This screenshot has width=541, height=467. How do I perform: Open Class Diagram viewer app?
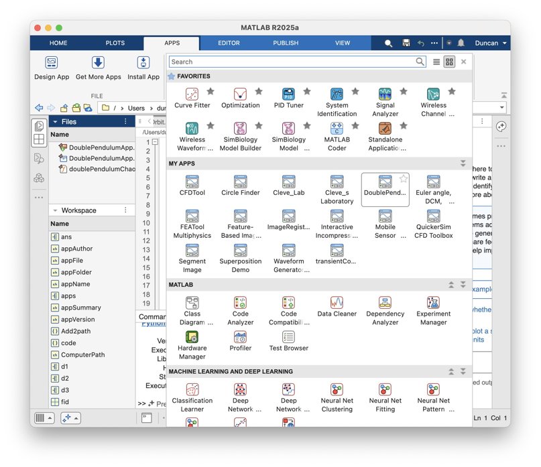[x=192, y=311]
